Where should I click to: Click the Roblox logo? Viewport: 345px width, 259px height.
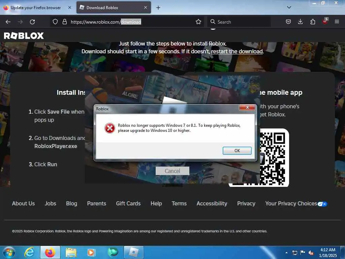(x=24, y=36)
